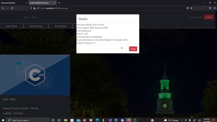Open the notification center icon
Image resolution: width=217 pixels, height=122 pixels.
[x=214, y=120]
